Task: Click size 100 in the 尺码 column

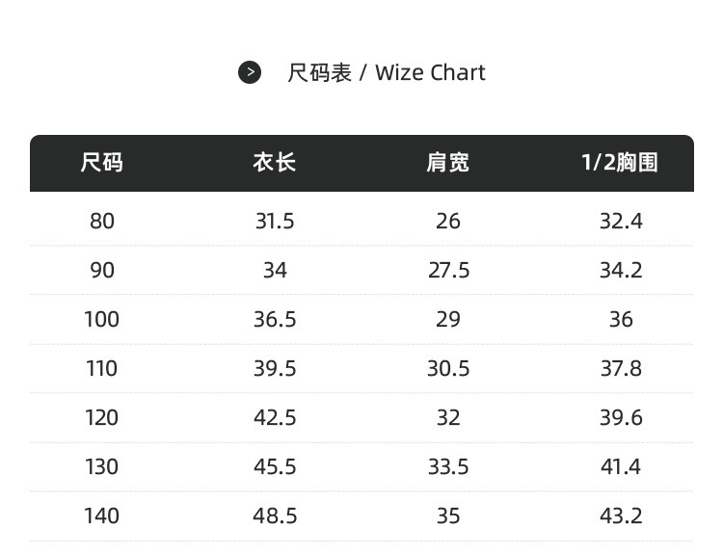Action: pos(102,320)
